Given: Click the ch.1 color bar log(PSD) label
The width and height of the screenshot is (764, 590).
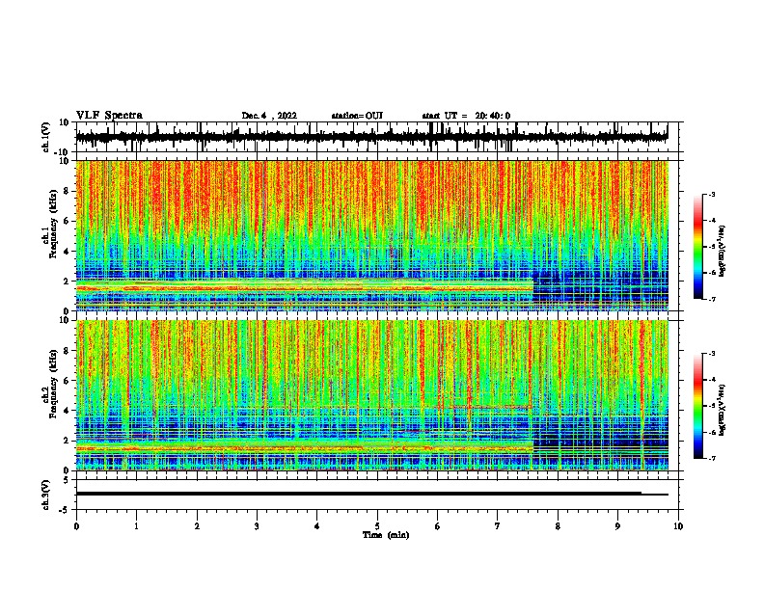Looking at the screenshot, I should (x=722, y=251).
